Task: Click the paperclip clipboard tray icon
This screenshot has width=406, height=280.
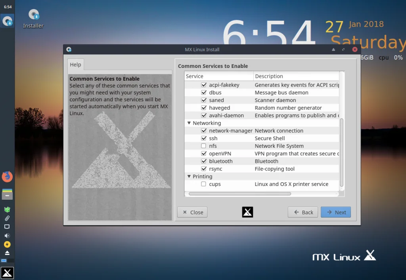Action: 7,218
